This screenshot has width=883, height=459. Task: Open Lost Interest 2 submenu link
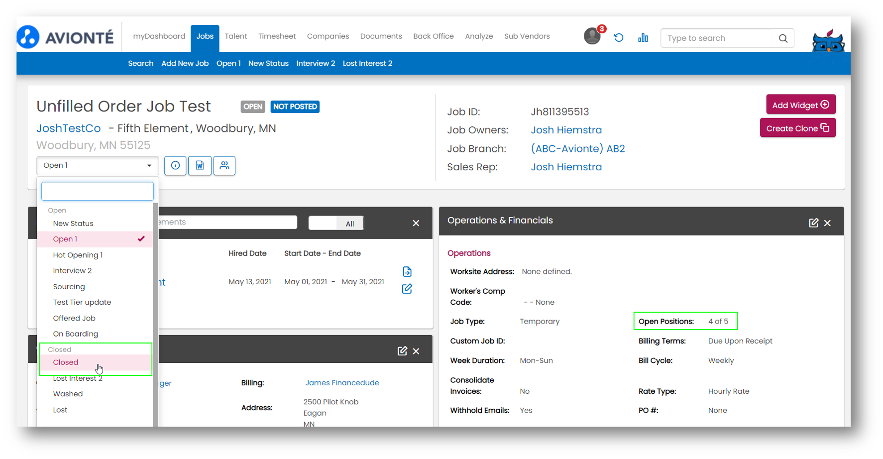click(367, 63)
